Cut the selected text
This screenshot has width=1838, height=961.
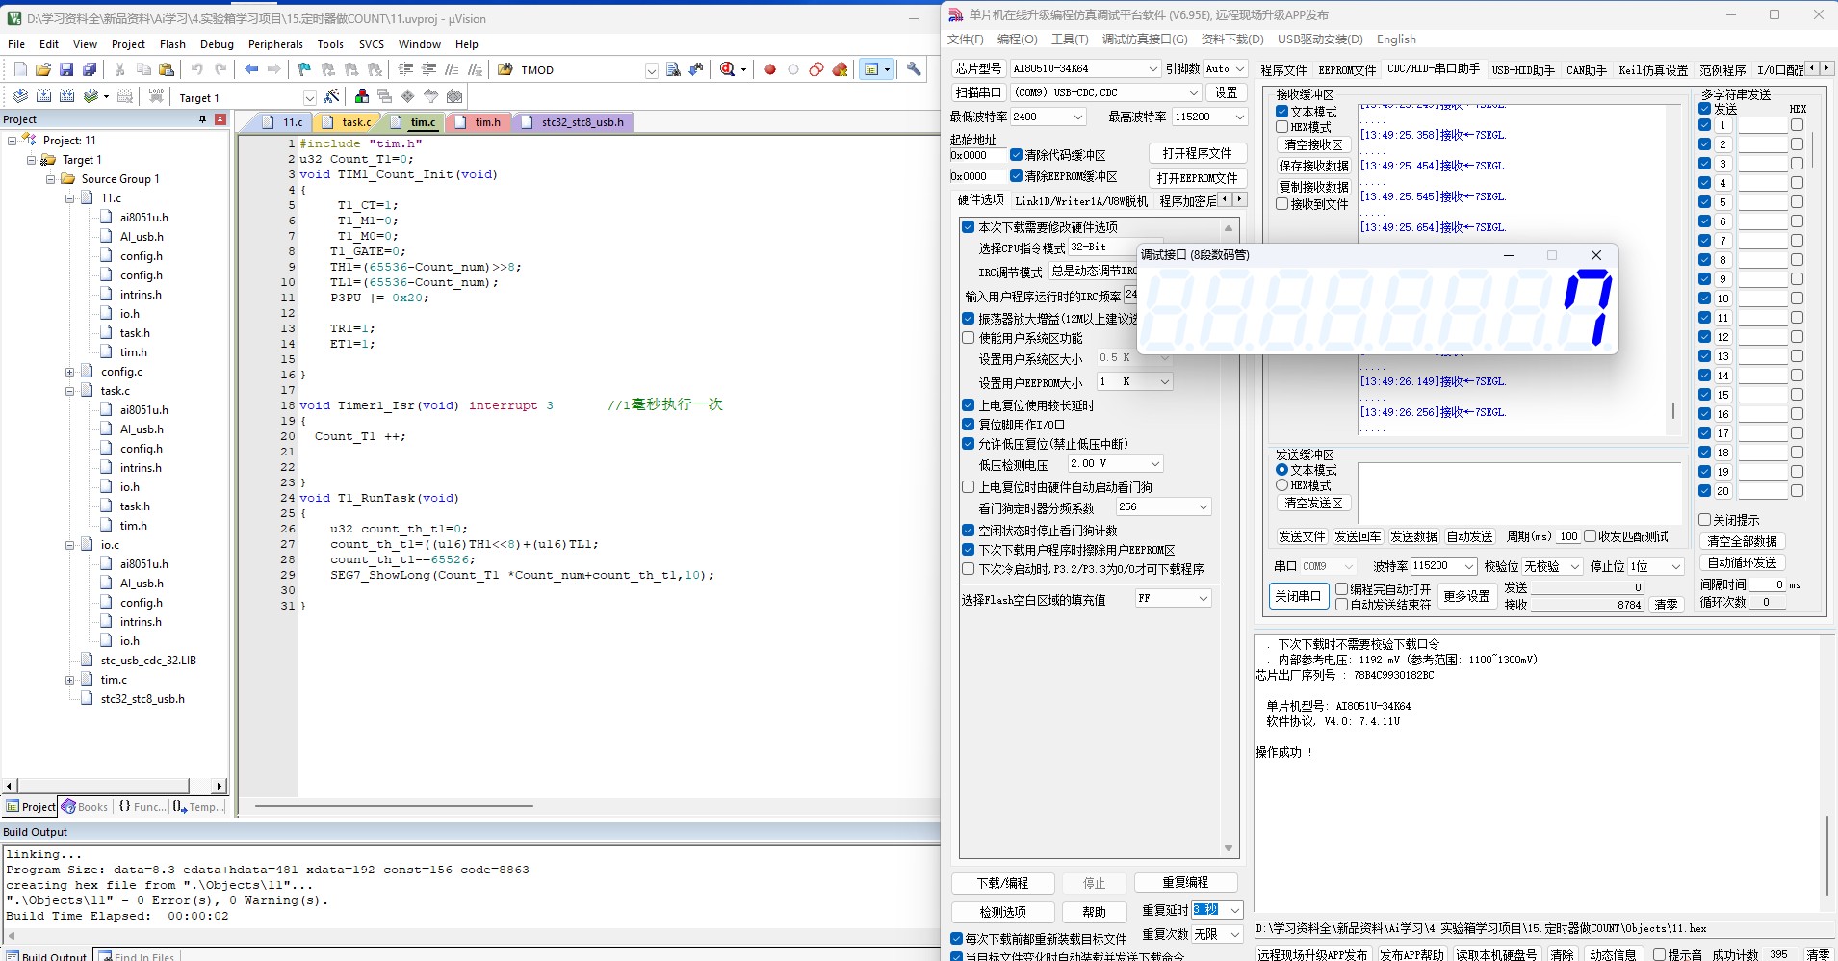click(120, 69)
